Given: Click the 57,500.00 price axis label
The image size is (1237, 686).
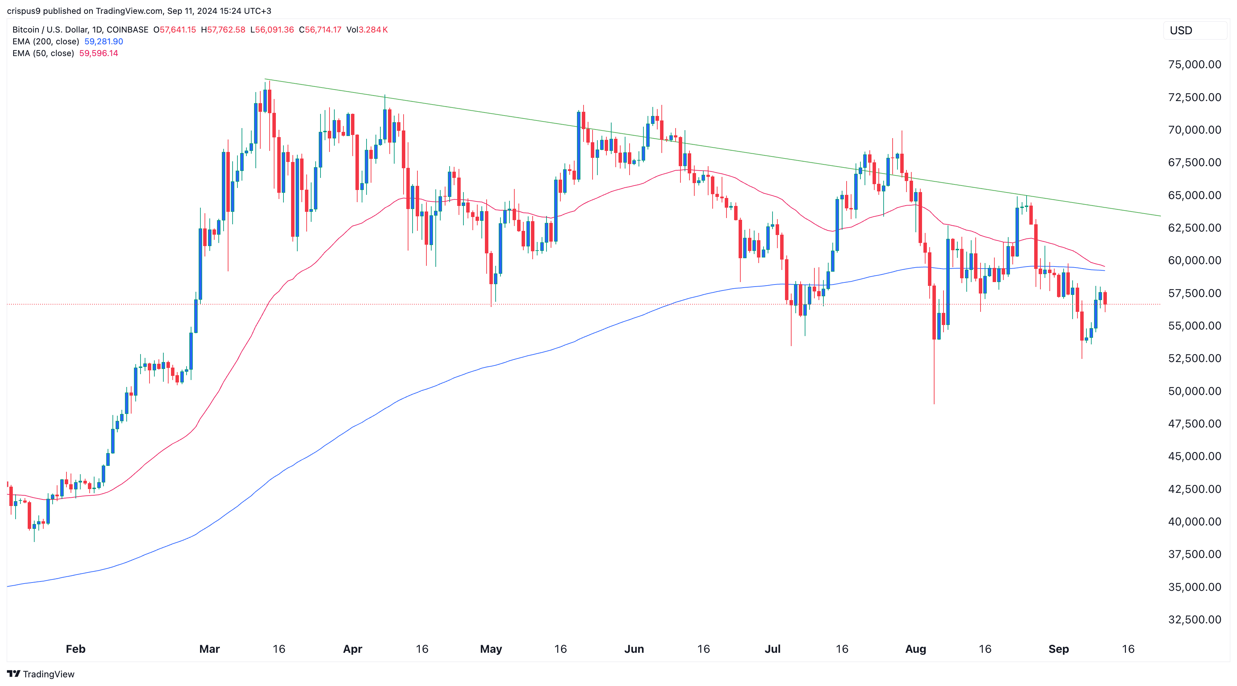Looking at the screenshot, I should tap(1194, 293).
